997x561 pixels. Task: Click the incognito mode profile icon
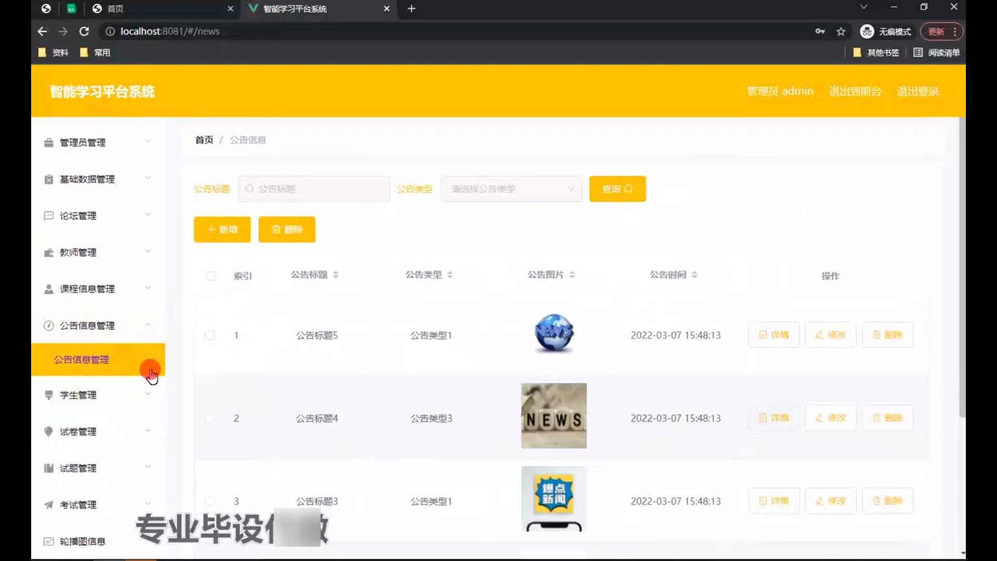[867, 31]
